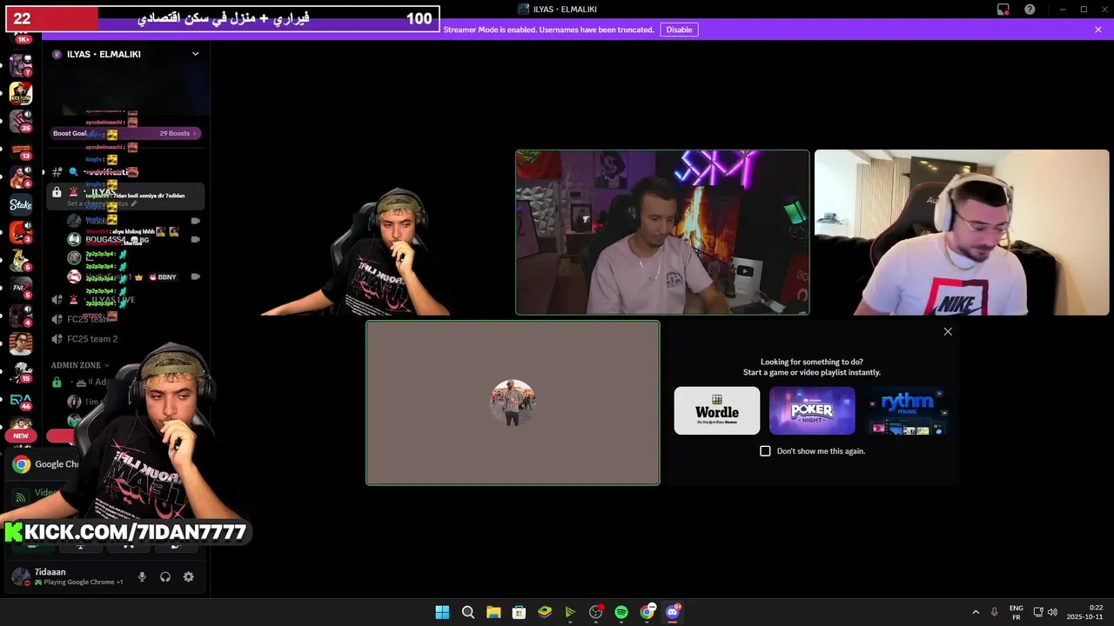
Task: Check the Don't show me this again box
Action: [765, 451]
